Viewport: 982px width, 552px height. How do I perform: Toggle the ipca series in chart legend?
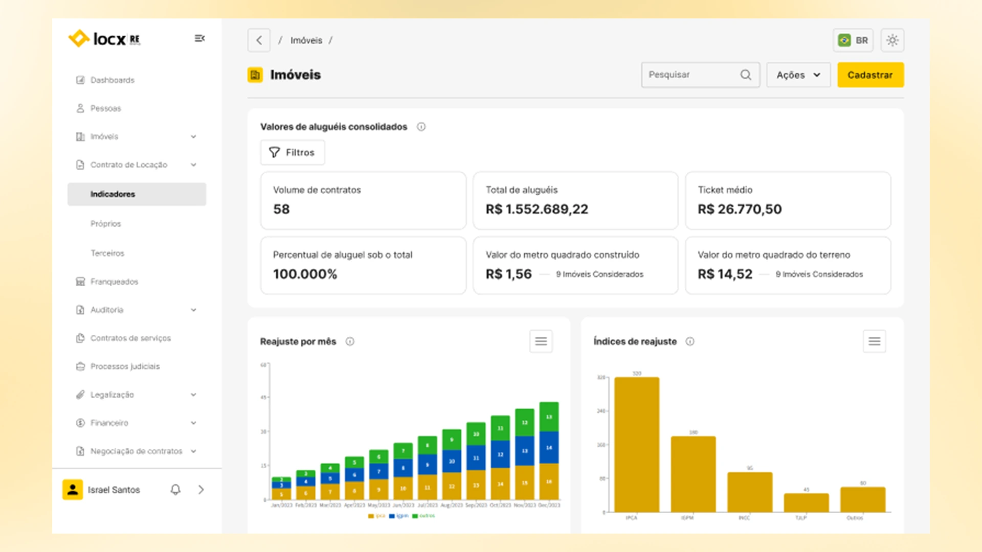[x=376, y=516]
